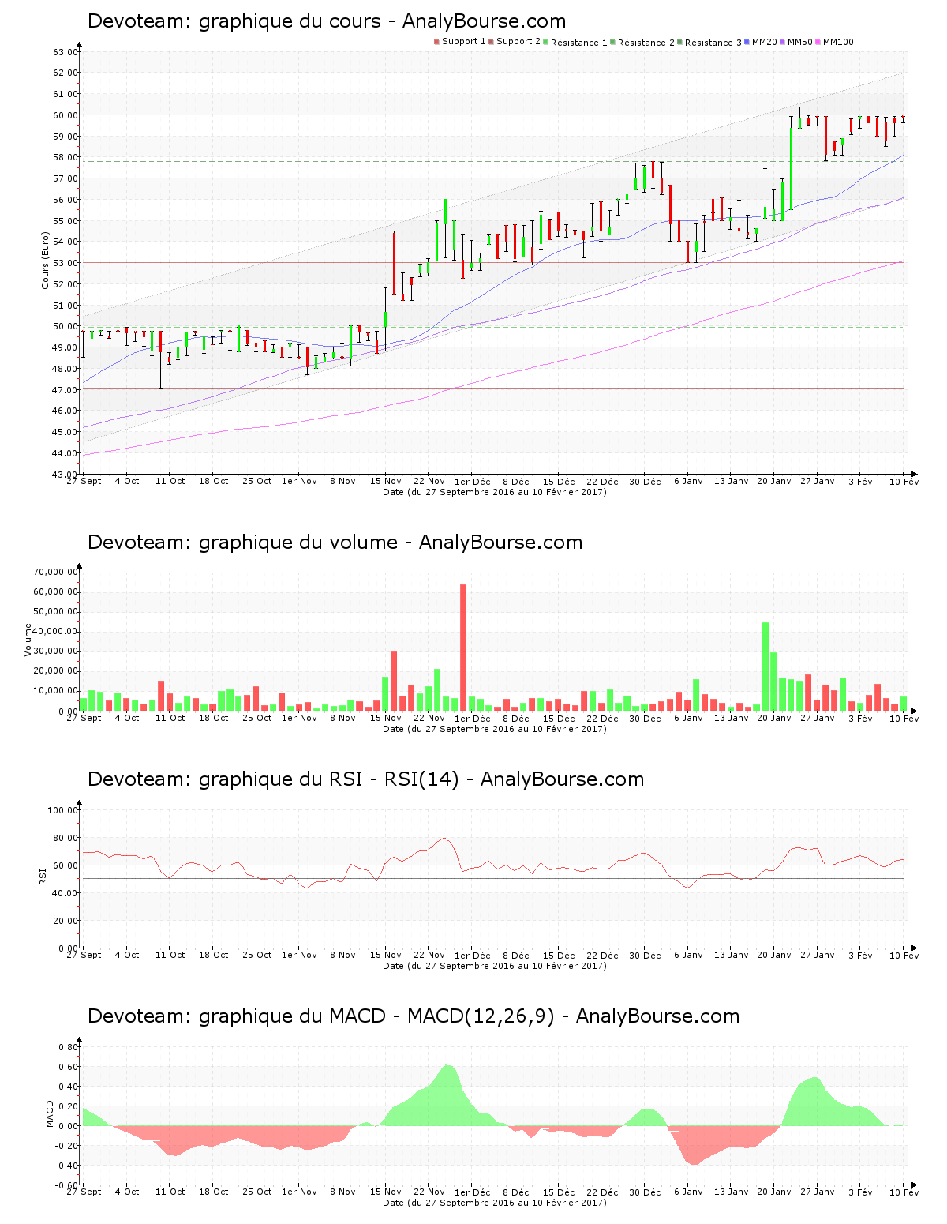This screenshot has width=947, height=1224.
Task: Click the tallest red volume bar near 1er Déc
Action: click(x=463, y=648)
